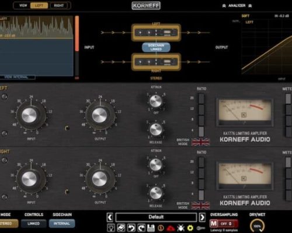Select the LEFT compressor thumbnail in routing
292x233 pixels.
tap(156, 33)
